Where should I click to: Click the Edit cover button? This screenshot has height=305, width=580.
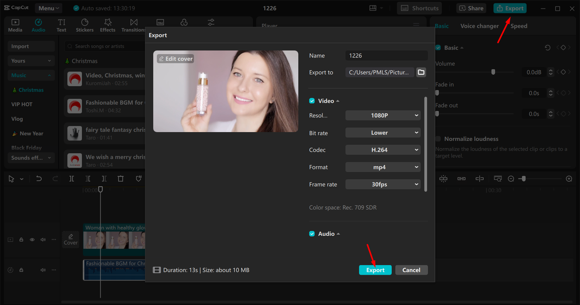click(175, 58)
